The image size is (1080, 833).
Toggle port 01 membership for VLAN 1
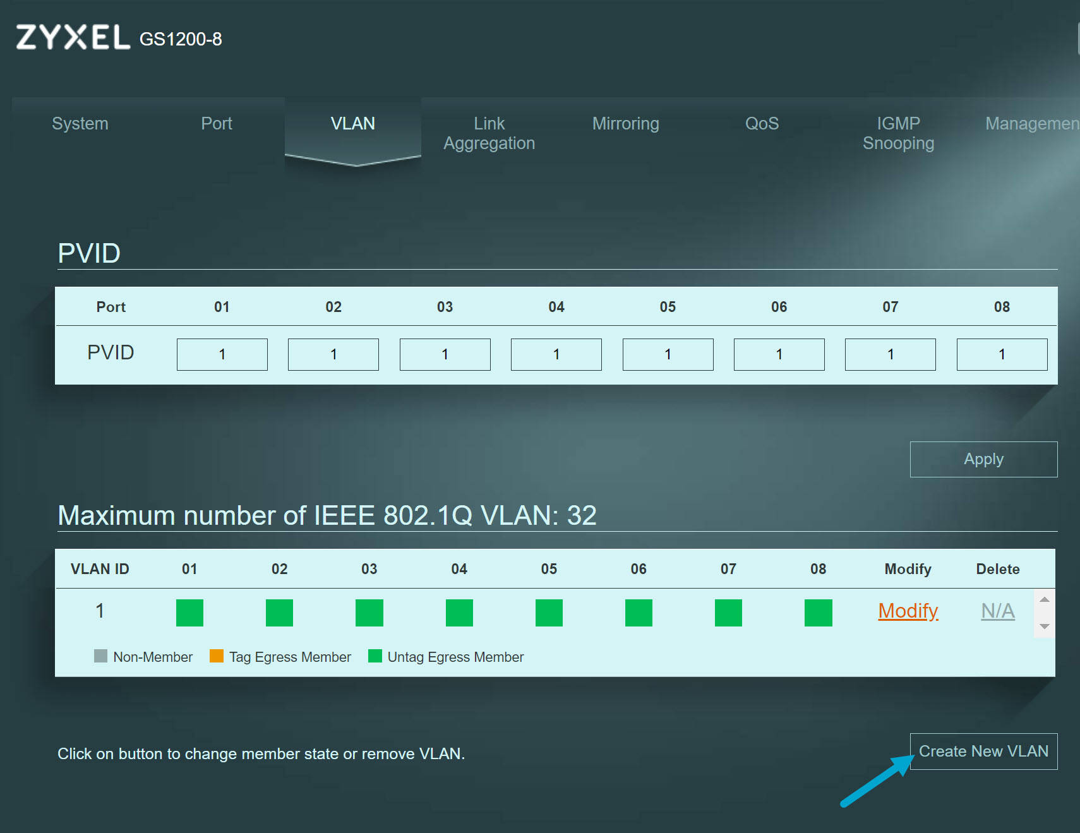[189, 612]
